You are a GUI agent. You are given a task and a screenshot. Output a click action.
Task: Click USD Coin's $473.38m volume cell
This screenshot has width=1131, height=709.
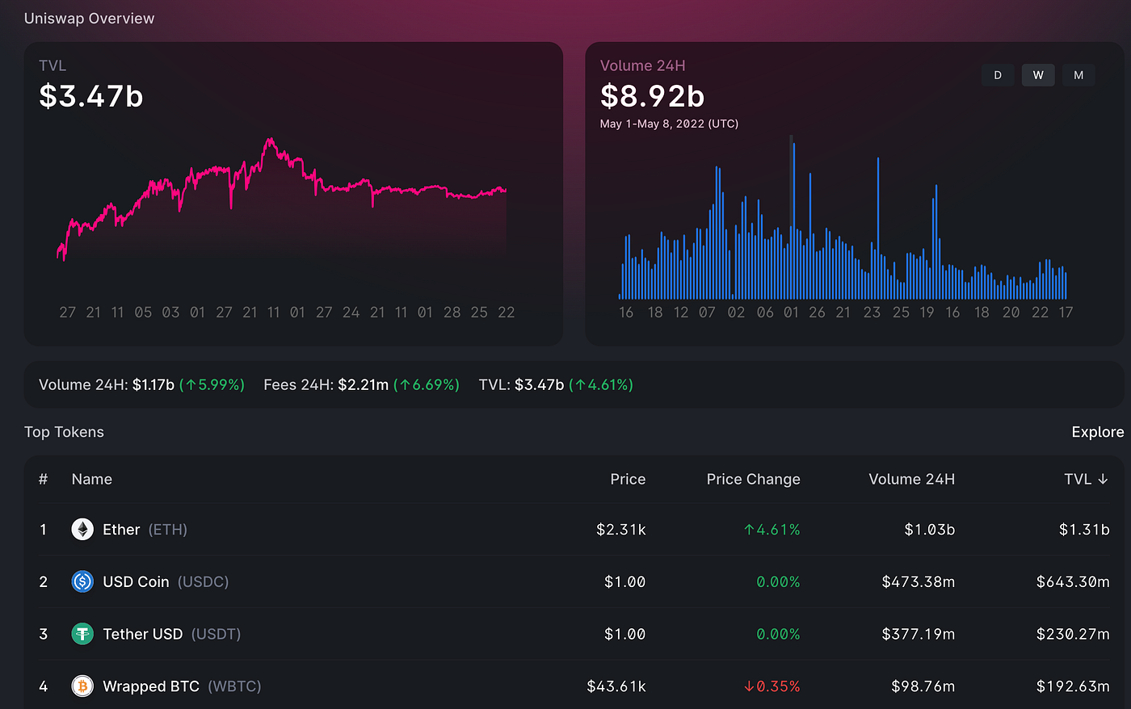click(x=919, y=581)
